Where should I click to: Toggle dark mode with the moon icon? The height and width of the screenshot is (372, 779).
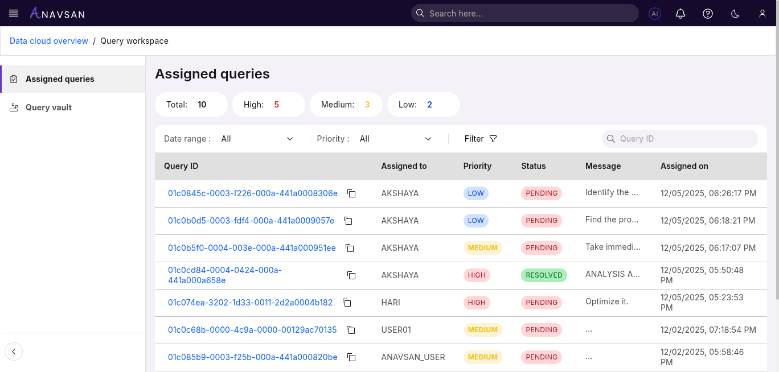click(x=735, y=14)
